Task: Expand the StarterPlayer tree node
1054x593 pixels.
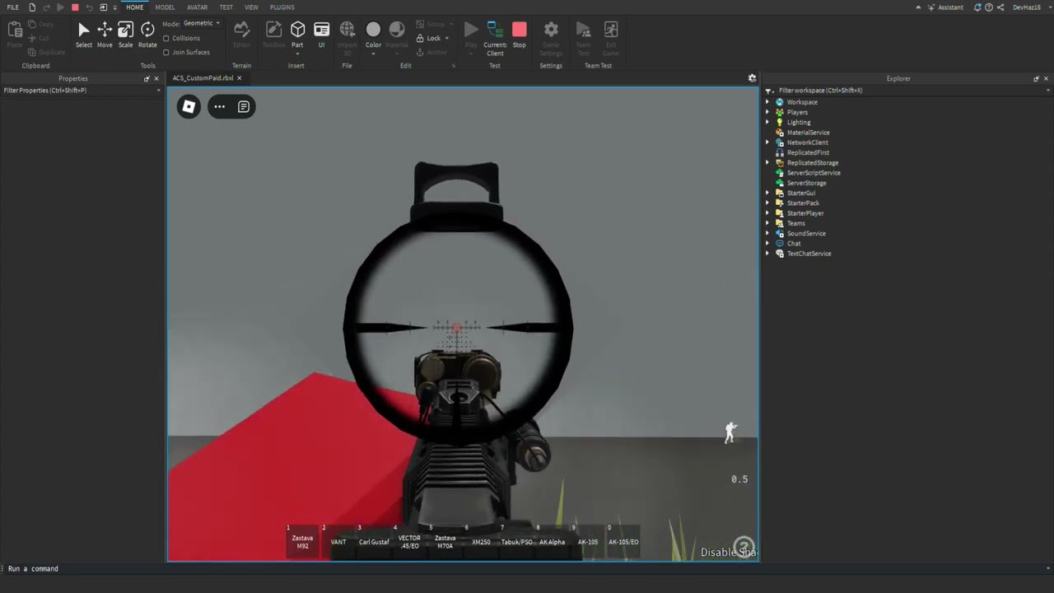Action: pos(767,213)
